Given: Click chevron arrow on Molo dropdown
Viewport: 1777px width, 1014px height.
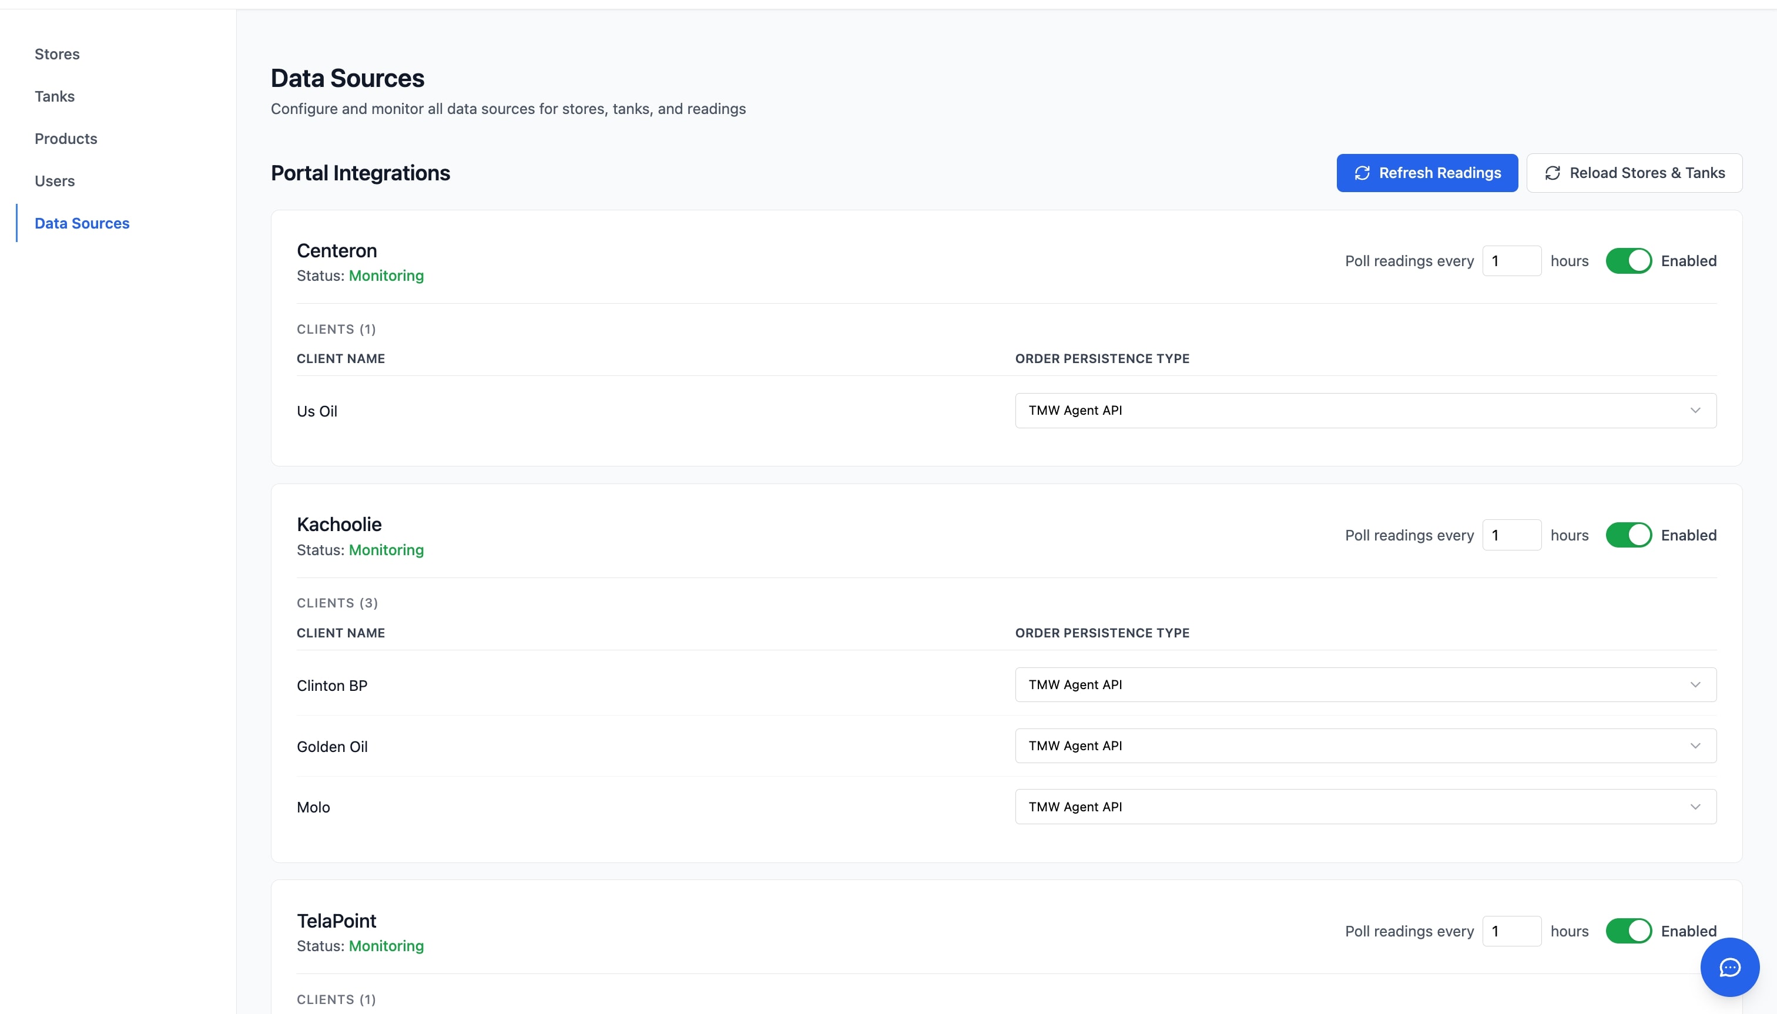Looking at the screenshot, I should coord(1695,807).
